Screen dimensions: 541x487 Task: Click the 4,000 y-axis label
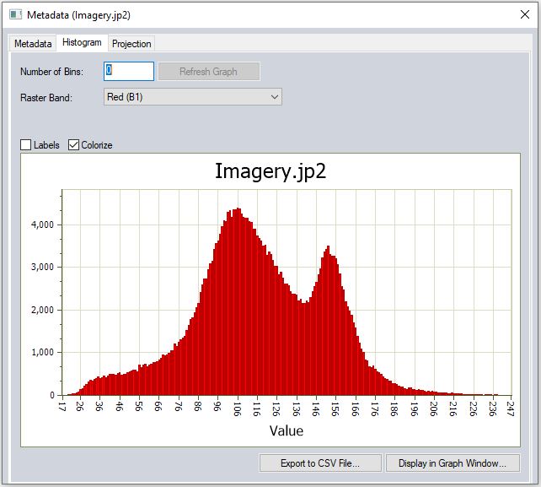(x=41, y=225)
